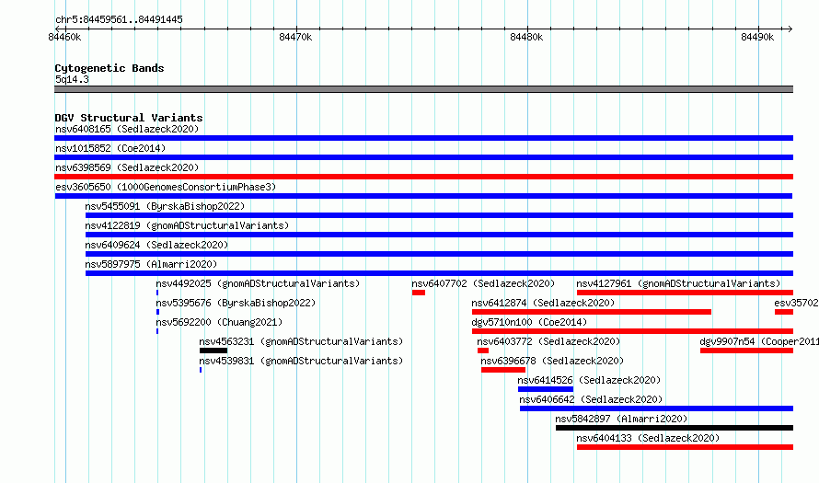Image resolution: width=819 pixels, height=483 pixels.
Task: Select the blue bar of nsv6409624
Action: (439, 254)
